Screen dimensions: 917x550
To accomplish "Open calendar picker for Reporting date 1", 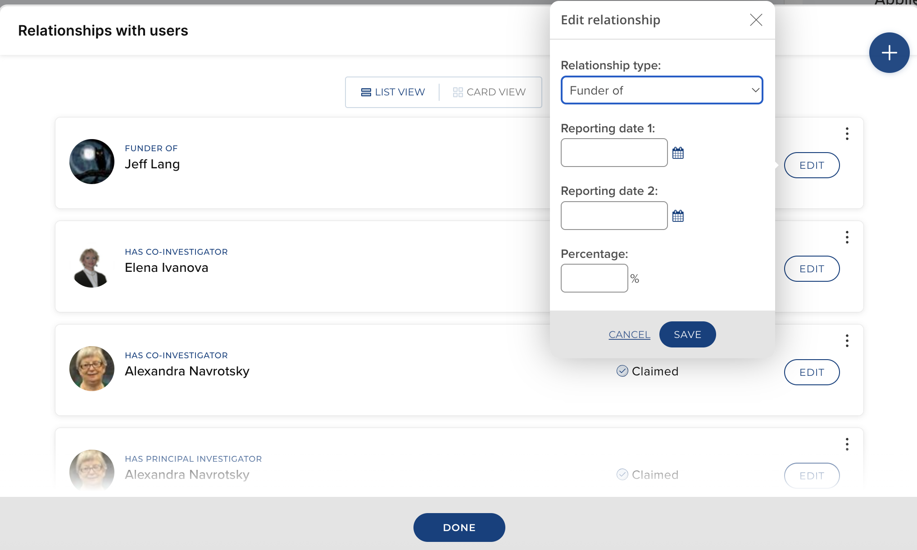I will click(678, 153).
